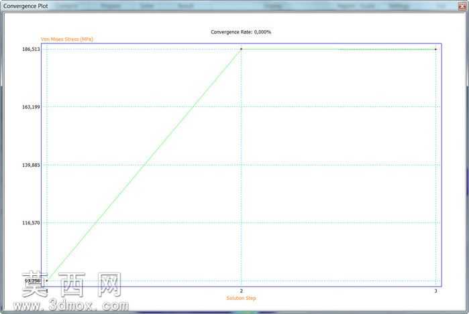The image size is (469, 314).
Task: Select the data point at solution step 3
Action: tap(436, 50)
